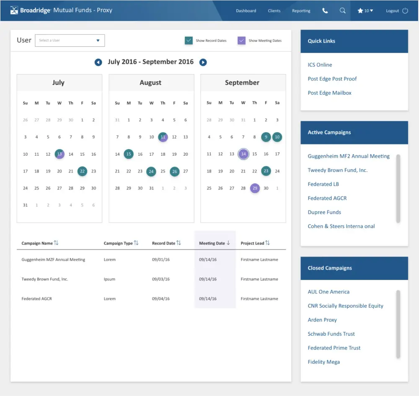The width and height of the screenshot is (419, 396).
Task: Open search with the magnifier icon
Action: 342,11
